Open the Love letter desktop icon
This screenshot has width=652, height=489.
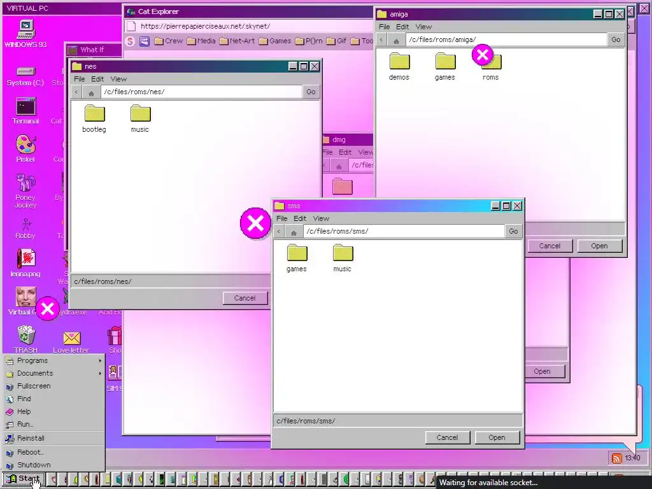(71, 342)
